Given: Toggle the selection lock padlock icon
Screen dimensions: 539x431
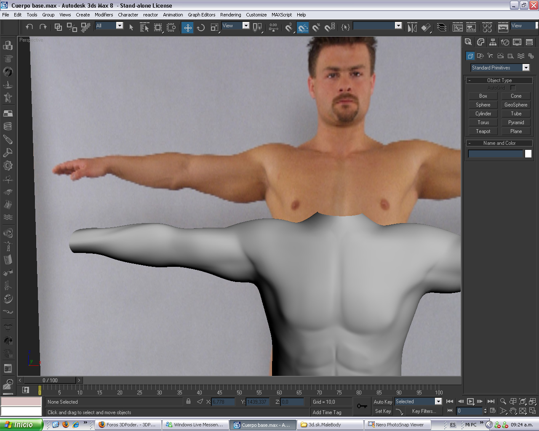Looking at the screenshot, I should point(188,402).
